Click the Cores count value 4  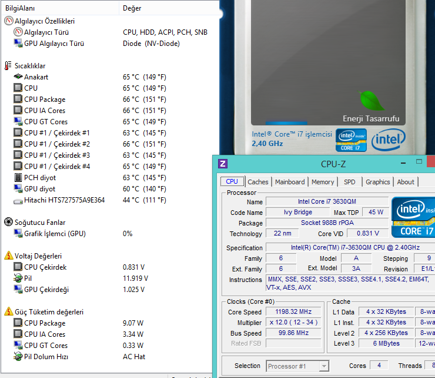coord(379,365)
